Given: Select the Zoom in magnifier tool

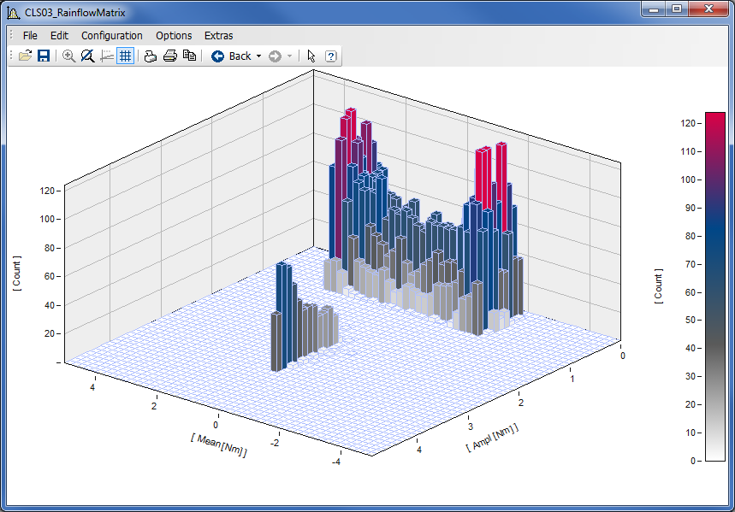Looking at the screenshot, I should pos(69,56).
